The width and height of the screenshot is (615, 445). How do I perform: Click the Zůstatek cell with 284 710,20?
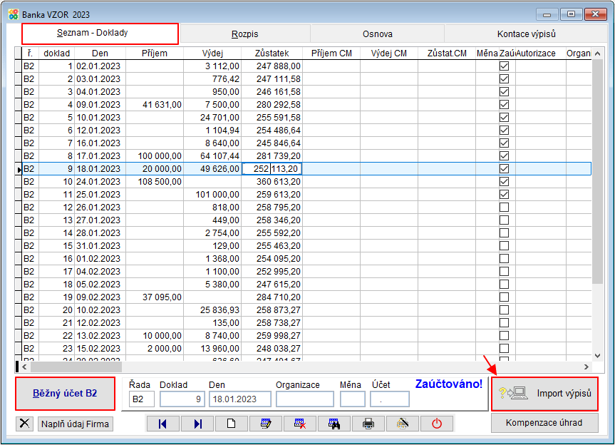click(272, 297)
